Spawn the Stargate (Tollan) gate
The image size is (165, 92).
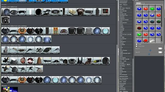coord(30,39)
